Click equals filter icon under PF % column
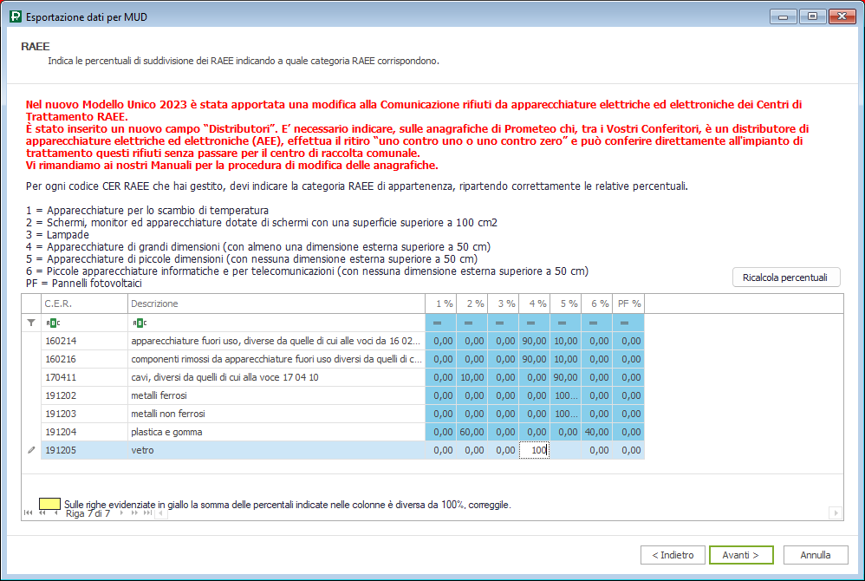The image size is (865, 581). tap(624, 323)
